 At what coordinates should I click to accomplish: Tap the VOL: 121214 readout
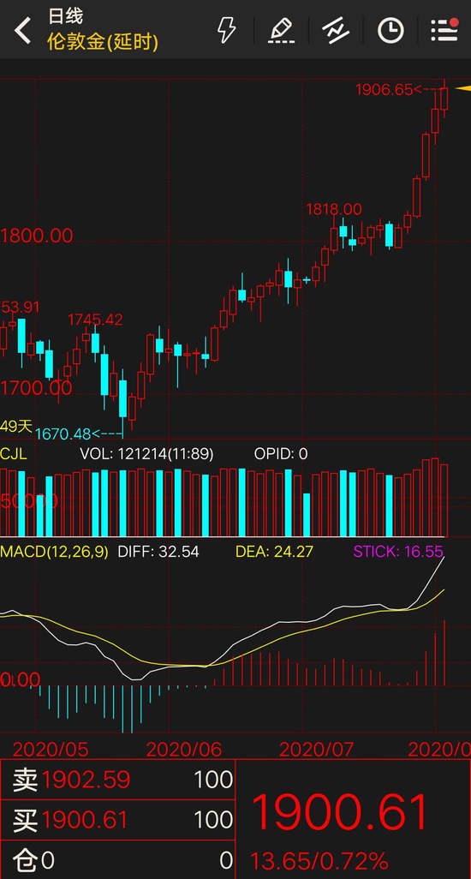146,453
